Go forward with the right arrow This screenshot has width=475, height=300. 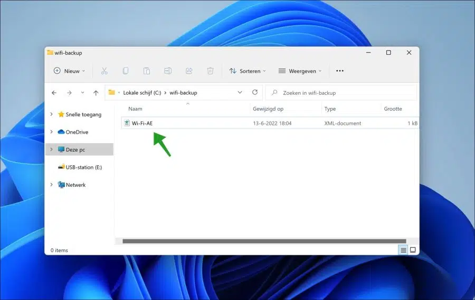coord(69,93)
